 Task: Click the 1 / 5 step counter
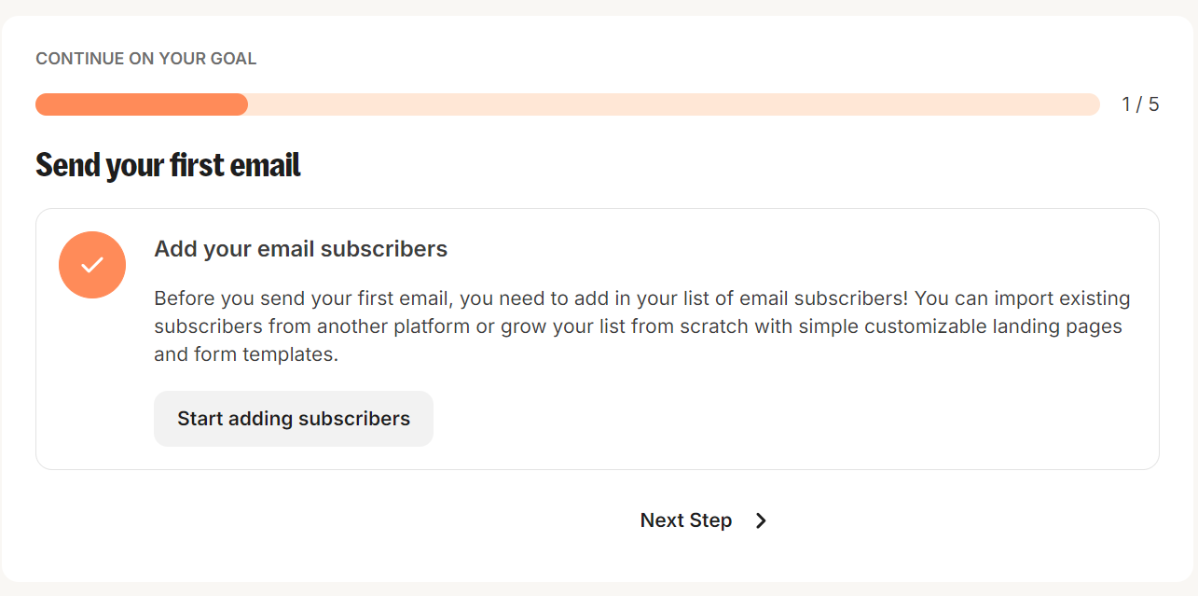pyautogui.click(x=1140, y=104)
